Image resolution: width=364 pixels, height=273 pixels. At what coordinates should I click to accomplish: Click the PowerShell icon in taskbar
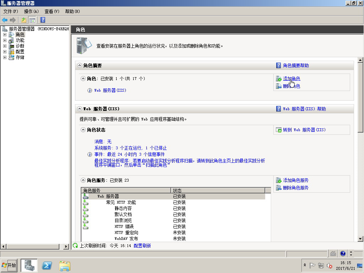tap(47, 265)
